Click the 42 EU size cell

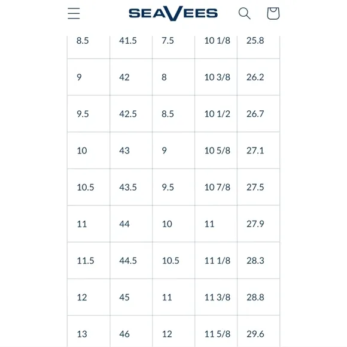[131, 77]
